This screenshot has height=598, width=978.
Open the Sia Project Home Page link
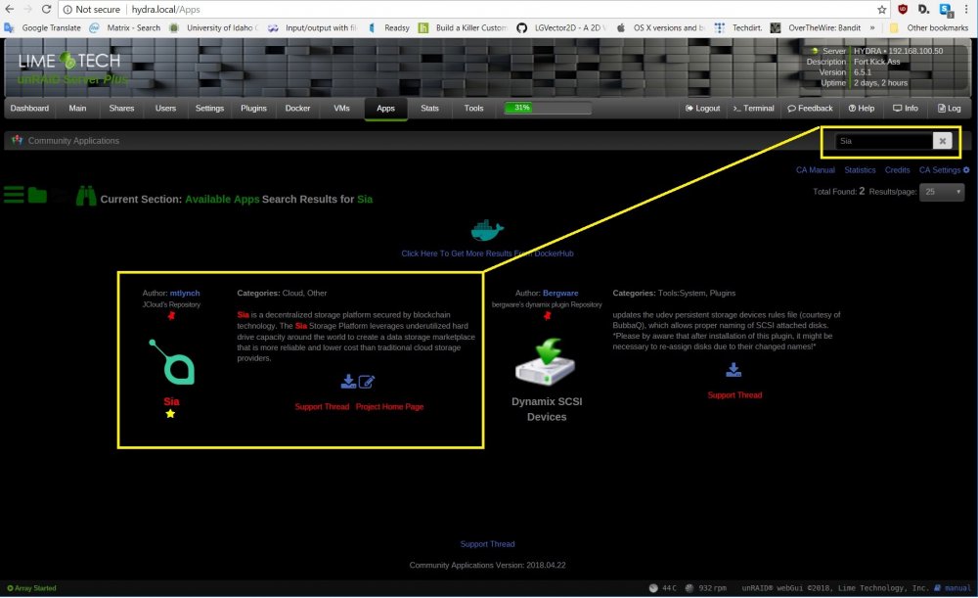tap(389, 406)
